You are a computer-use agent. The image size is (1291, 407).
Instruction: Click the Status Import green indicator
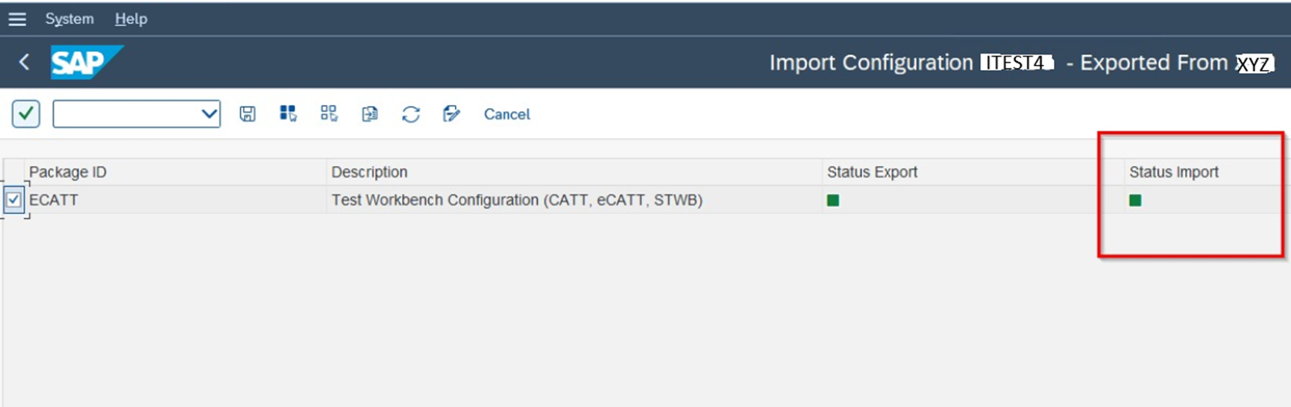(x=1135, y=201)
